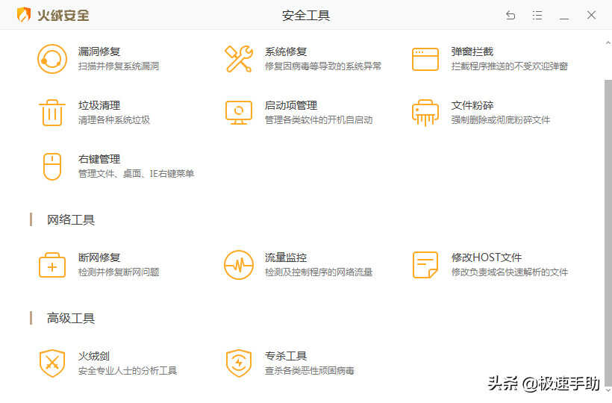Click description 清理各种系统垃圾
This screenshot has width=612, height=403.
[114, 120]
